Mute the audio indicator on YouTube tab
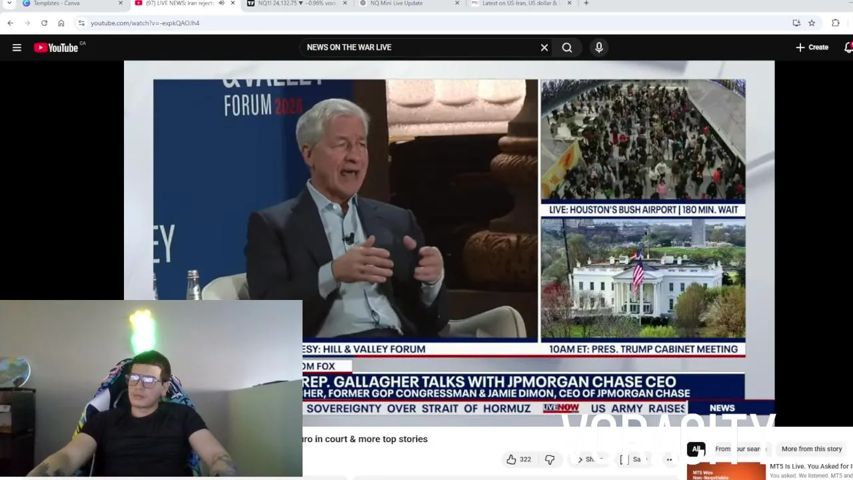The image size is (853, 480). (221, 3)
